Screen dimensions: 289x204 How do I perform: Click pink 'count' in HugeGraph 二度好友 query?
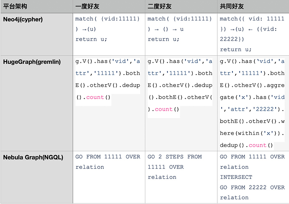pyautogui.click(x=164, y=109)
